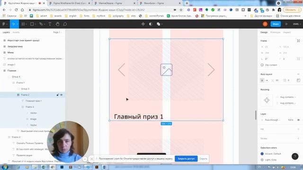Screen dimensions: 303x170
Task: Select the Frame tool
Action: click(23, 24)
